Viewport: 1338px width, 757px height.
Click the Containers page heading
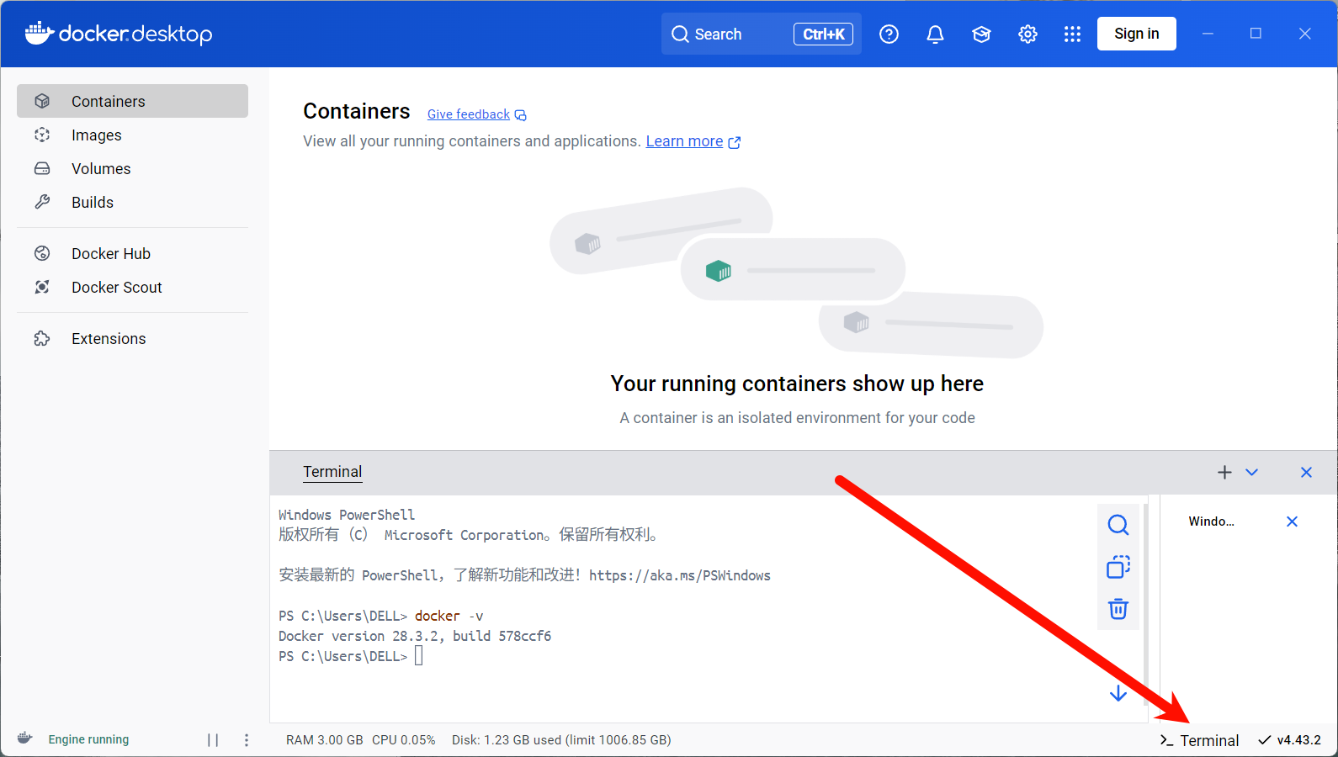tap(357, 111)
